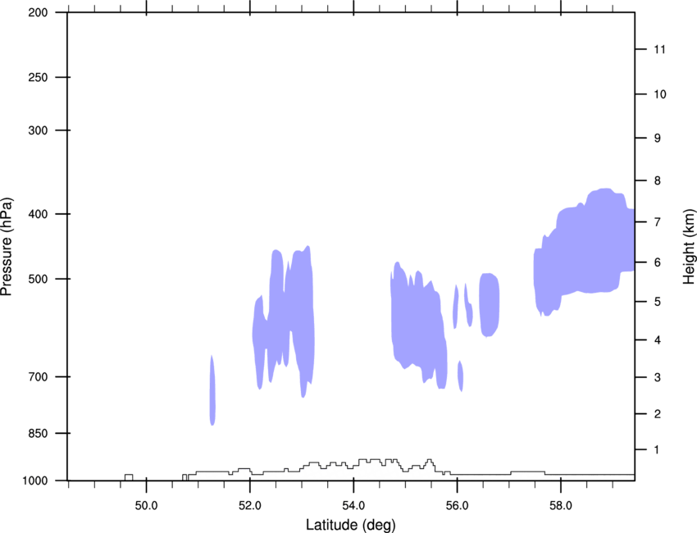Image resolution: width=697 pixels, height=533 pixels.
Task: Click the 10 km height label
Action: [660, 94]
